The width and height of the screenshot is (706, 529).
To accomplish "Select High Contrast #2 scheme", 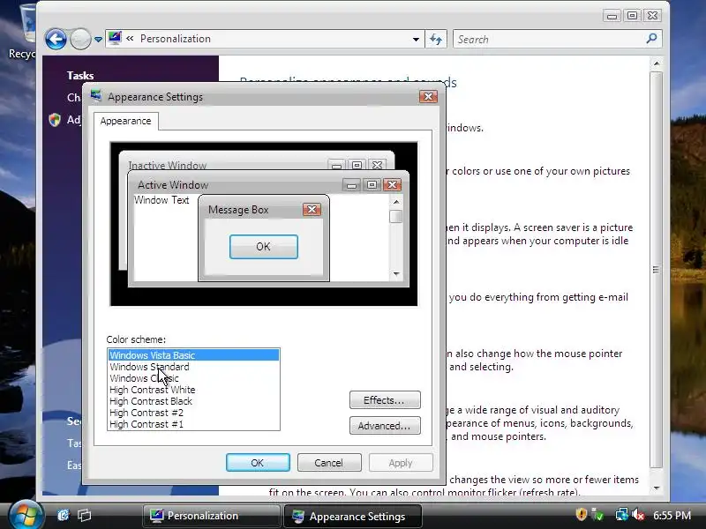I will 193,413.
